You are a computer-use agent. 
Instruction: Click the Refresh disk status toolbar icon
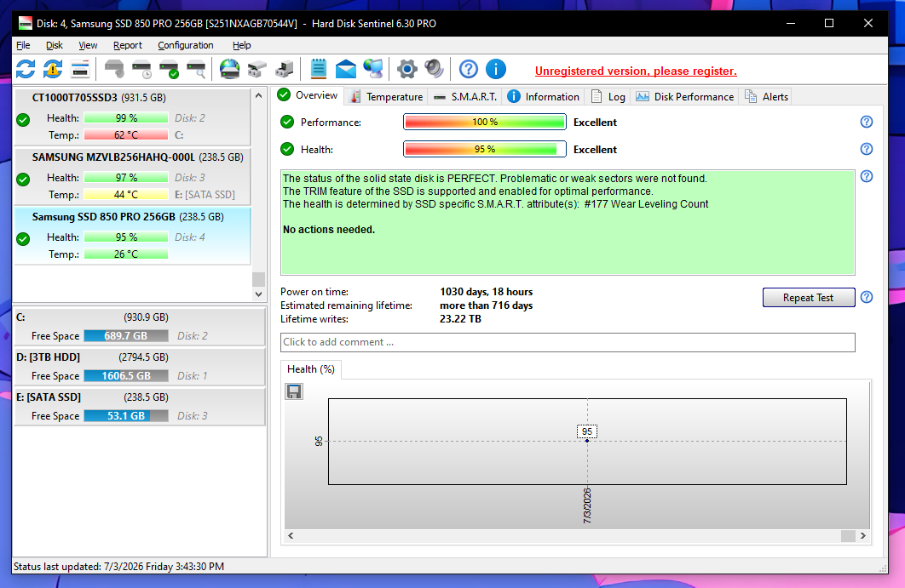click(26, 69)
